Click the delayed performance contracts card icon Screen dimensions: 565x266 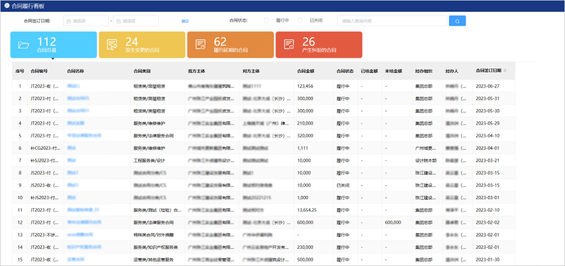[x=201, y=45]
